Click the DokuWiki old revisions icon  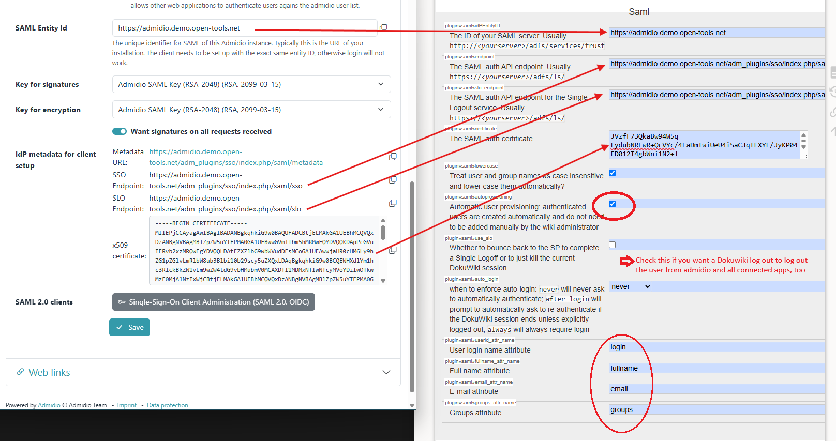point(832,92)
